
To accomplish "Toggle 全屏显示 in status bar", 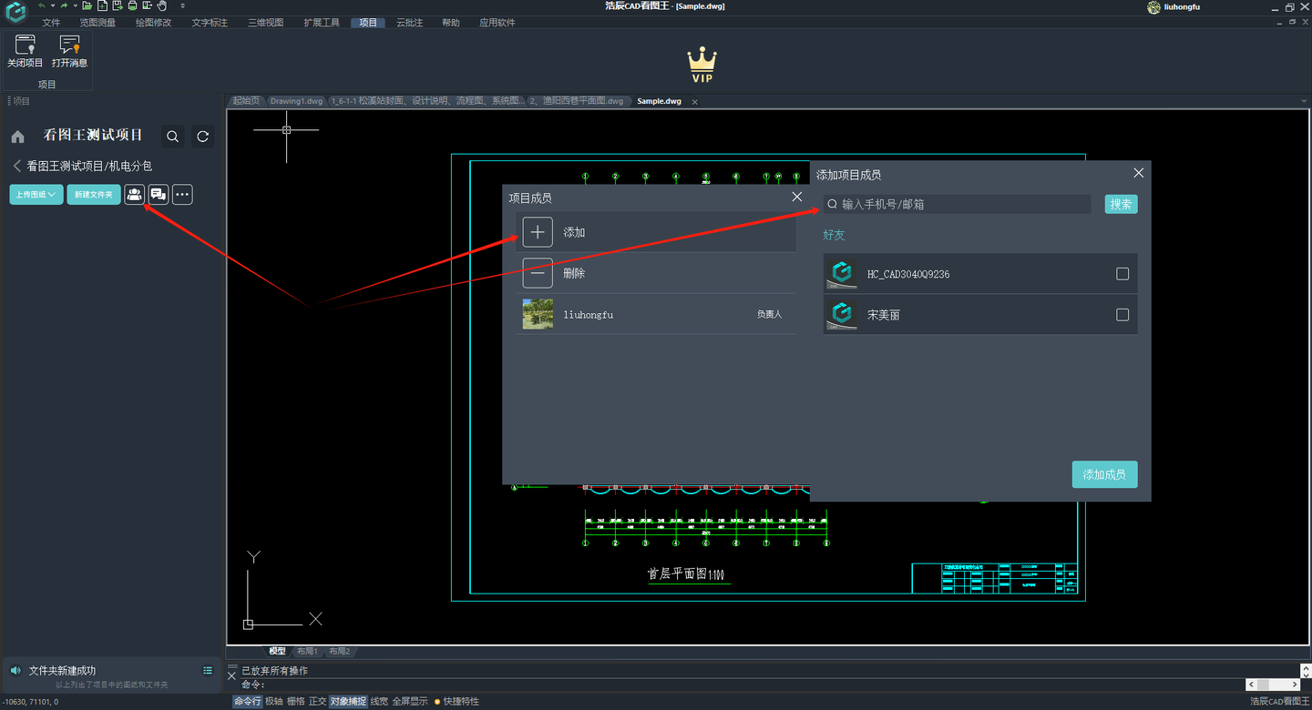I will tap(409, 702).
